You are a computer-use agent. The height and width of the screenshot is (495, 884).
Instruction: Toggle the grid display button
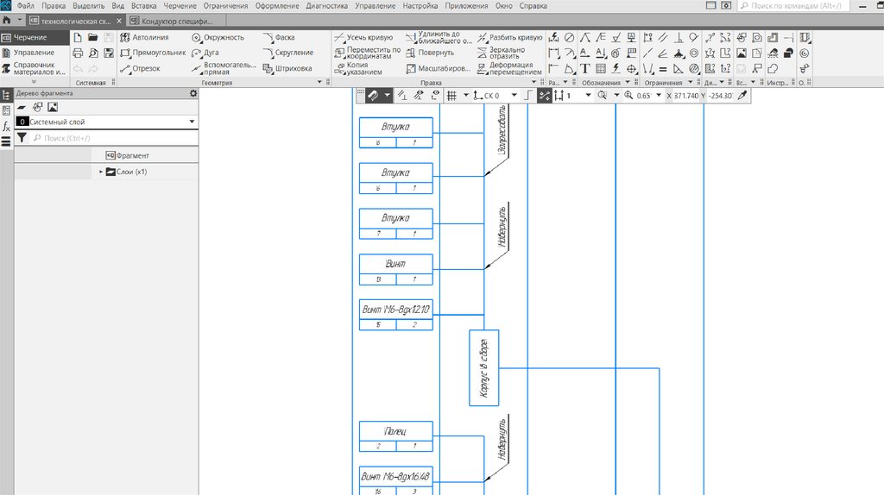coord(451,96)
